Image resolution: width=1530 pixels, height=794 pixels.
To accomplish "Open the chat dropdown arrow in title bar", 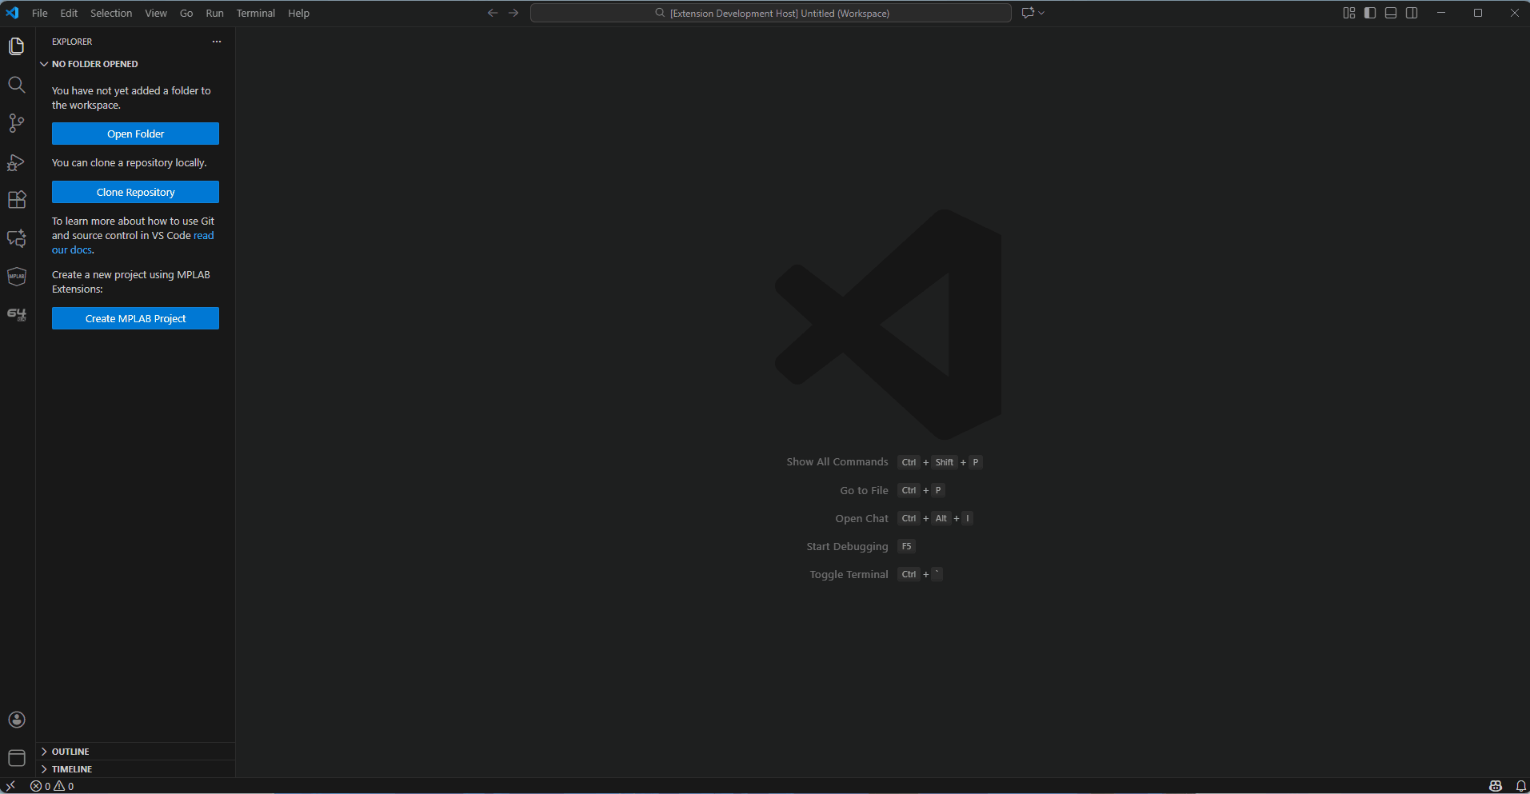I will tap(1041, 14).
